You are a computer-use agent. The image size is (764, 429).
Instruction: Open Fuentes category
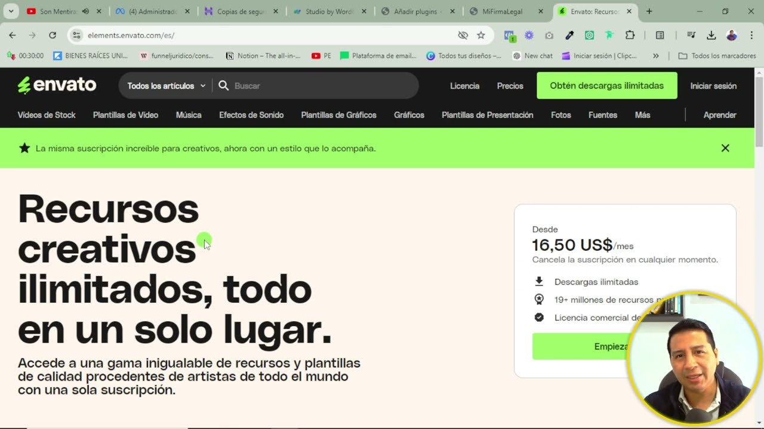(603, 115)
